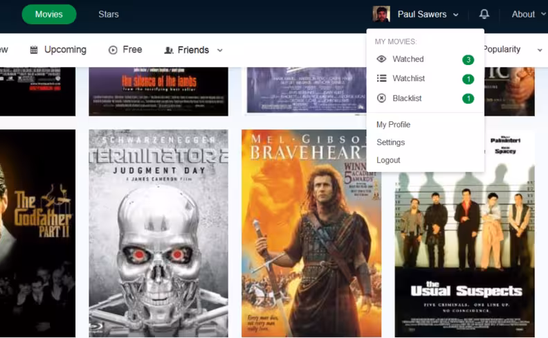Click the Upcoming calendar icon
This screenshot has width=548, height=338.
point(34,50)
